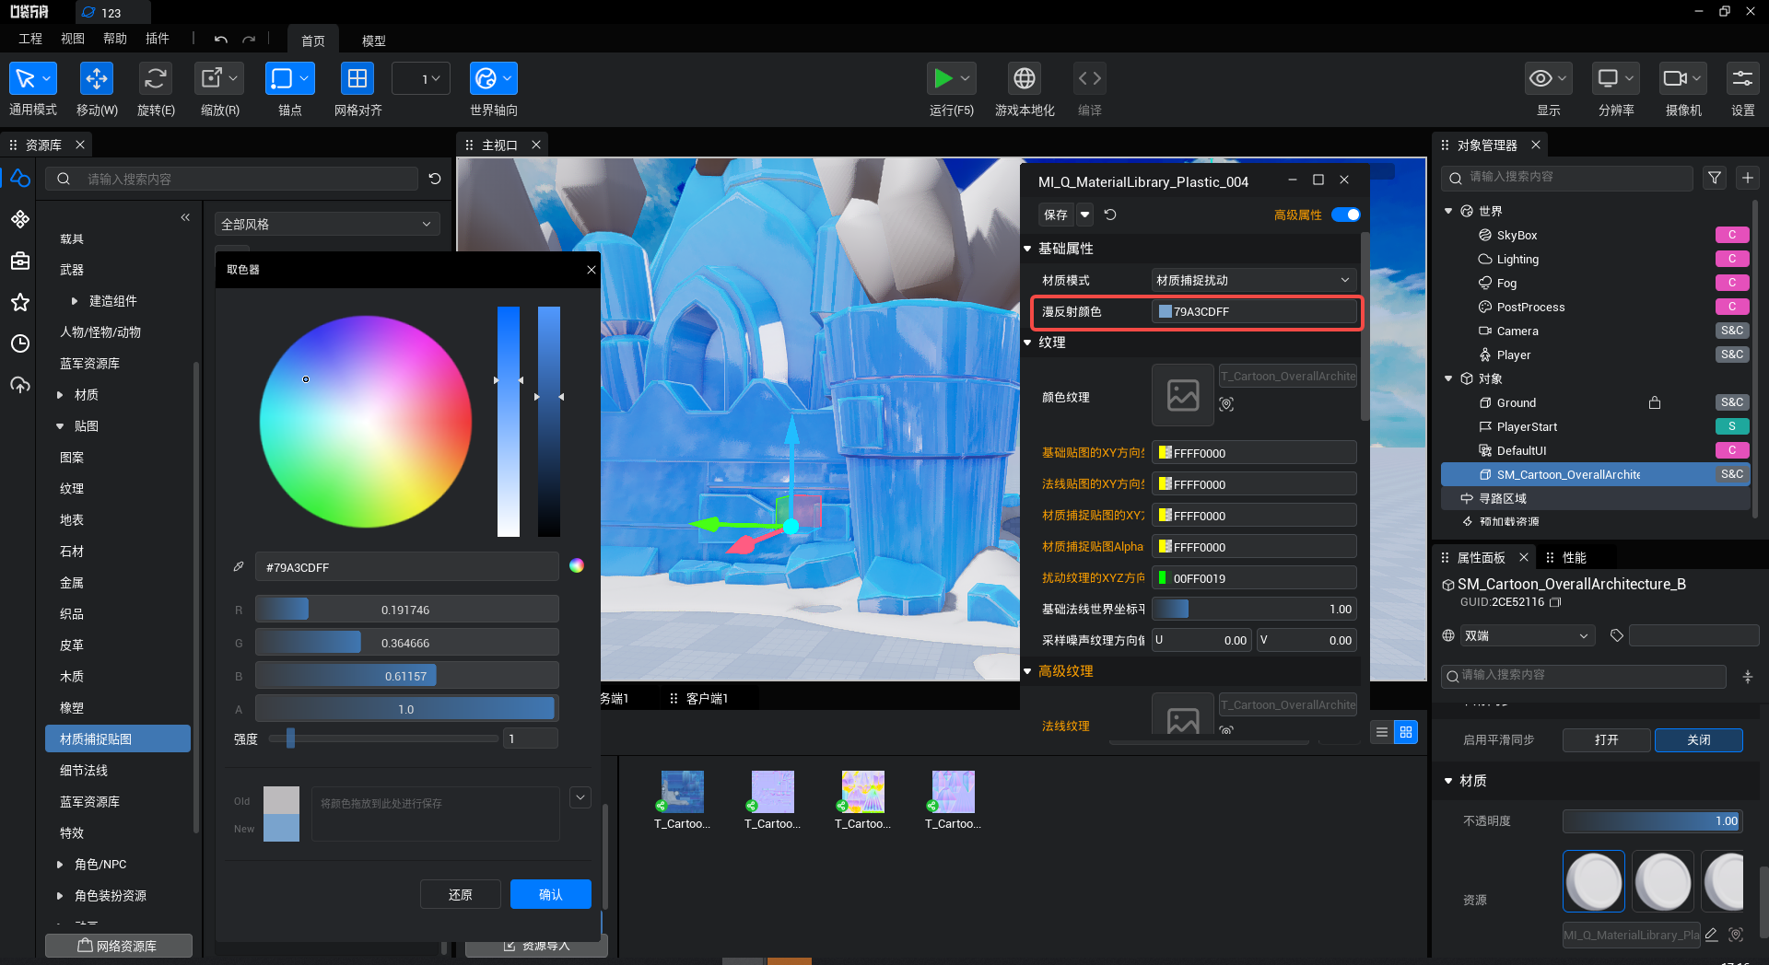Select the 通用模式 cursor tool
The height and width of the screenshot is (965, 1769).
coord(32,79)
